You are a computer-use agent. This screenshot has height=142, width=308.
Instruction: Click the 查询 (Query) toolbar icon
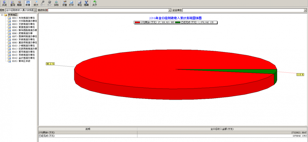point(13,3)
